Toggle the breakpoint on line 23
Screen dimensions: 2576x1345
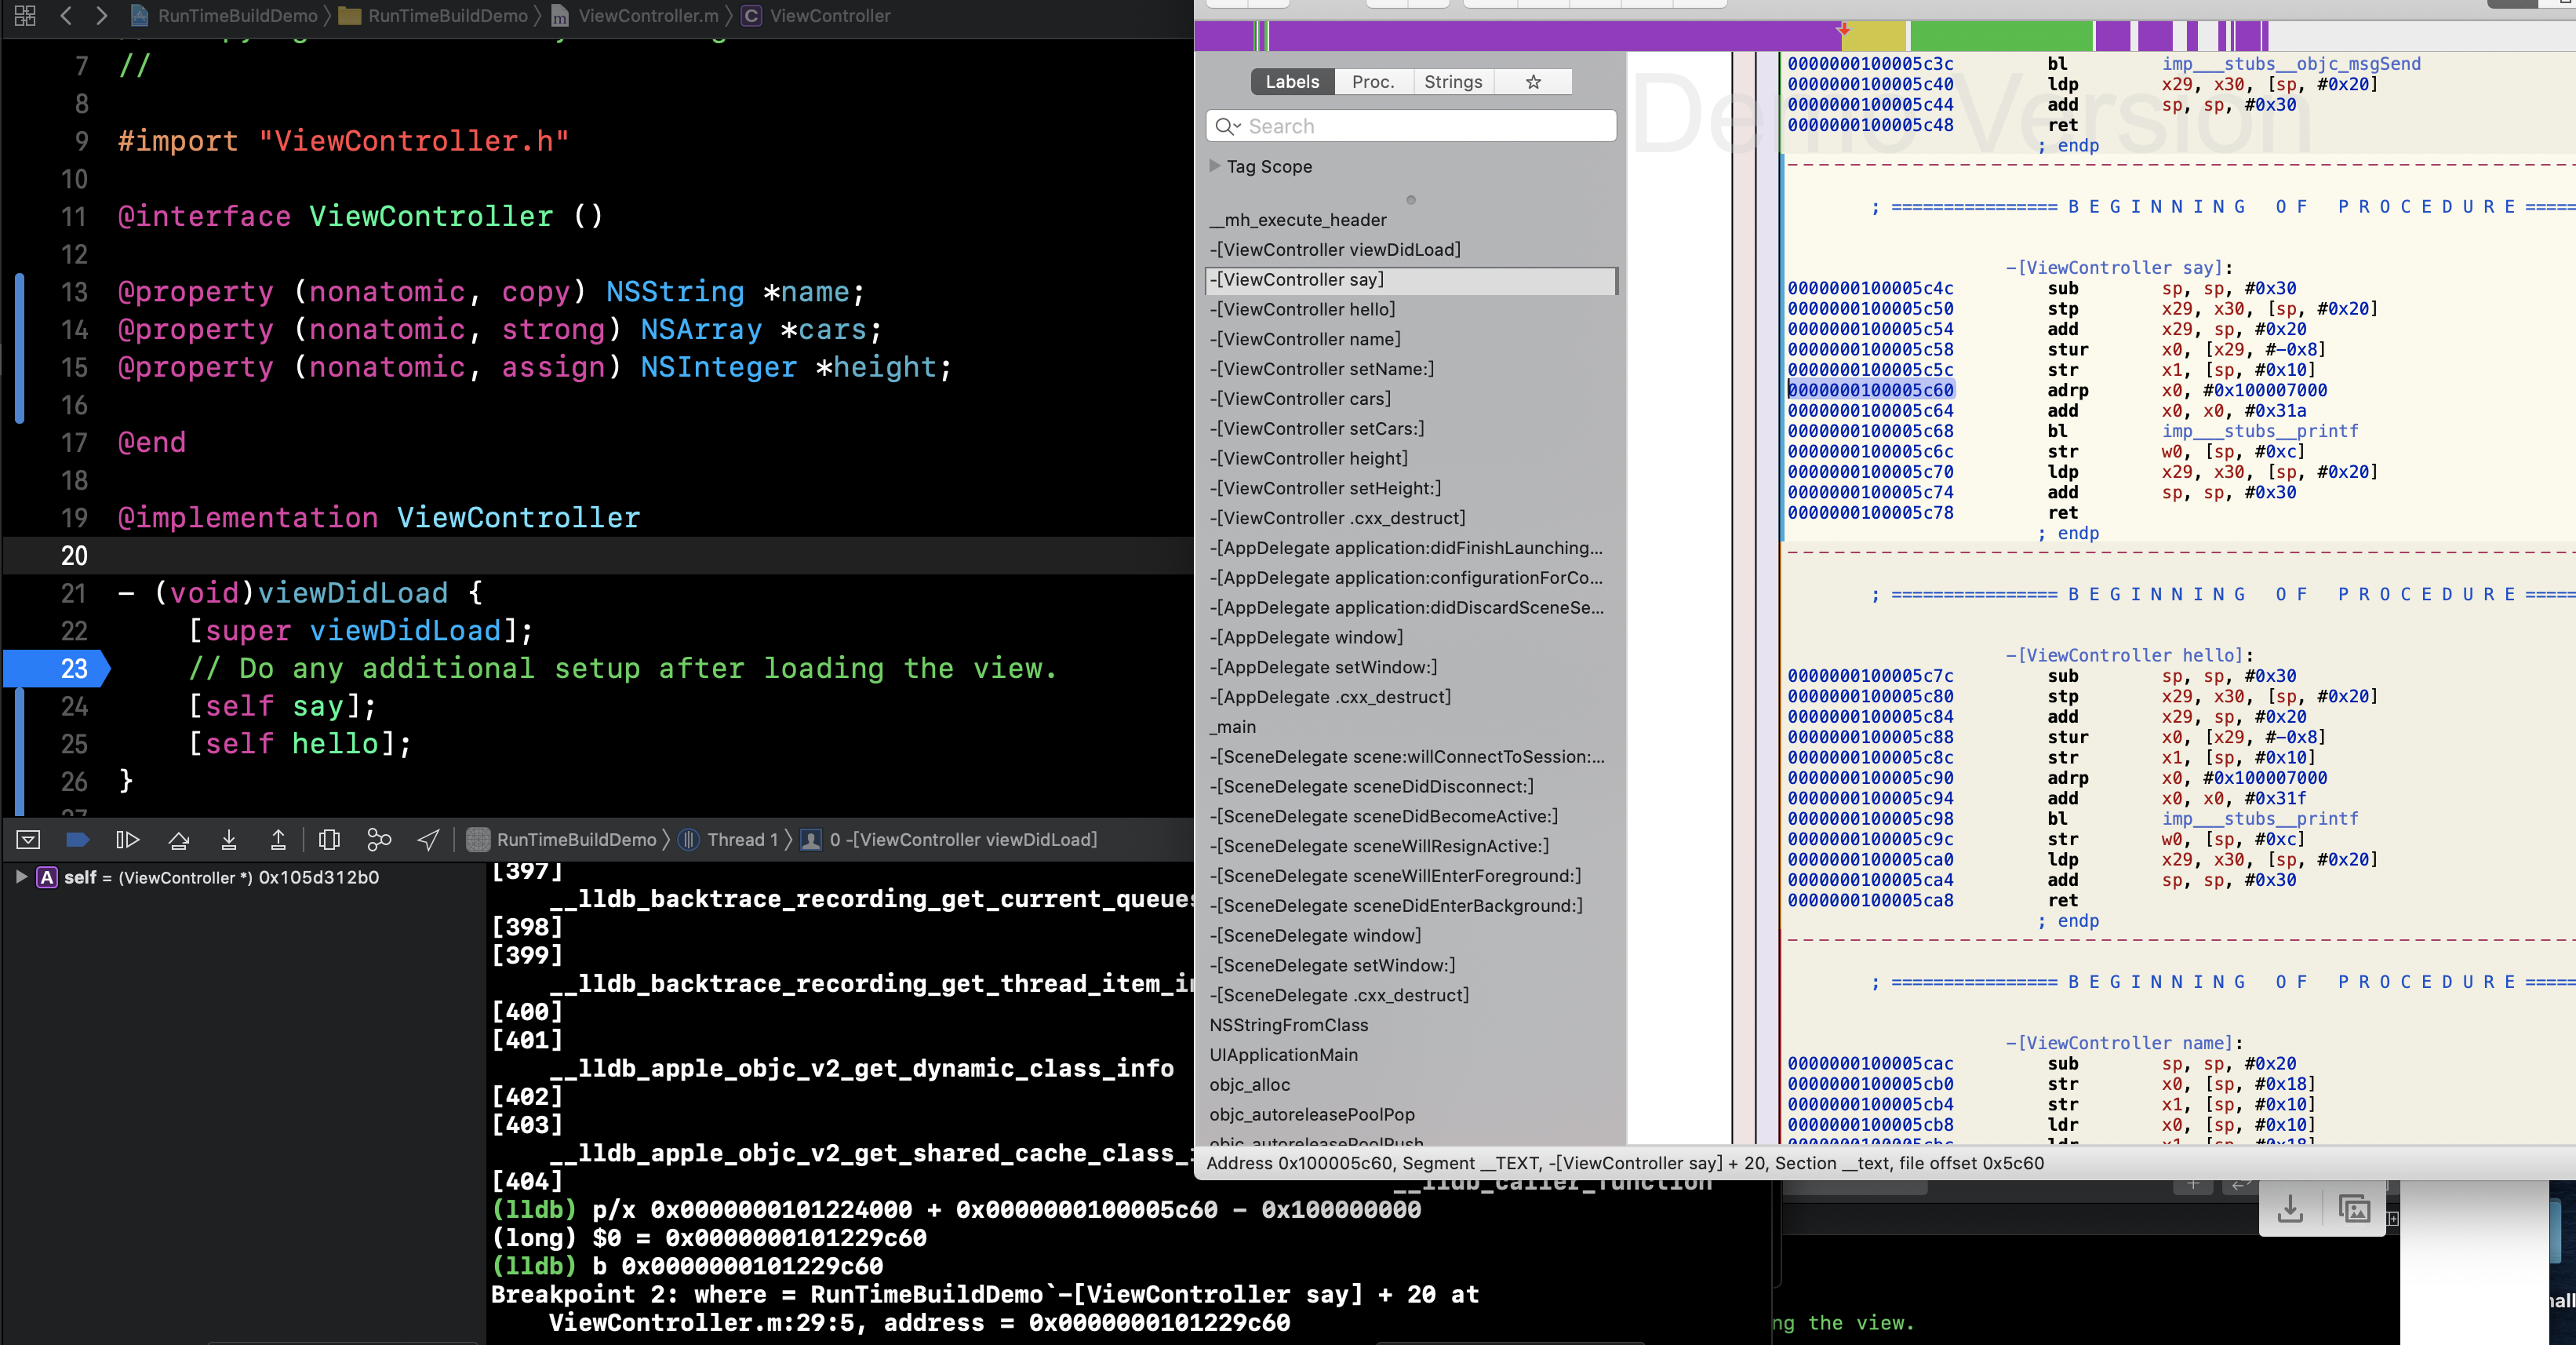point(58,669)
